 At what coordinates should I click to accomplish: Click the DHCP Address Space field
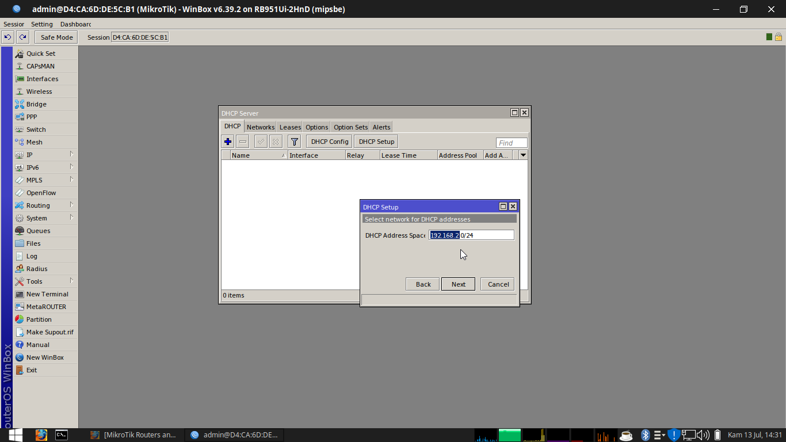coord(471,235)
